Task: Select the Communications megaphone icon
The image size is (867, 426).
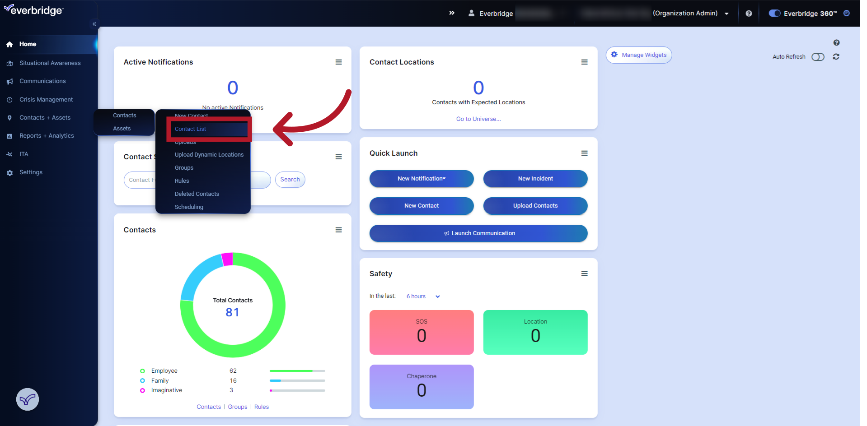Action: tap(9, 81)
